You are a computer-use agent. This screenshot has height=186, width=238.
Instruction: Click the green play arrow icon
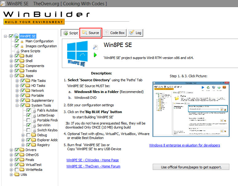click(95, 55)
